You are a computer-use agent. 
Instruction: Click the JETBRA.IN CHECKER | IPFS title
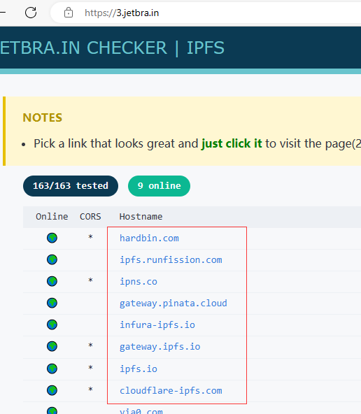(x=112, y=48)
